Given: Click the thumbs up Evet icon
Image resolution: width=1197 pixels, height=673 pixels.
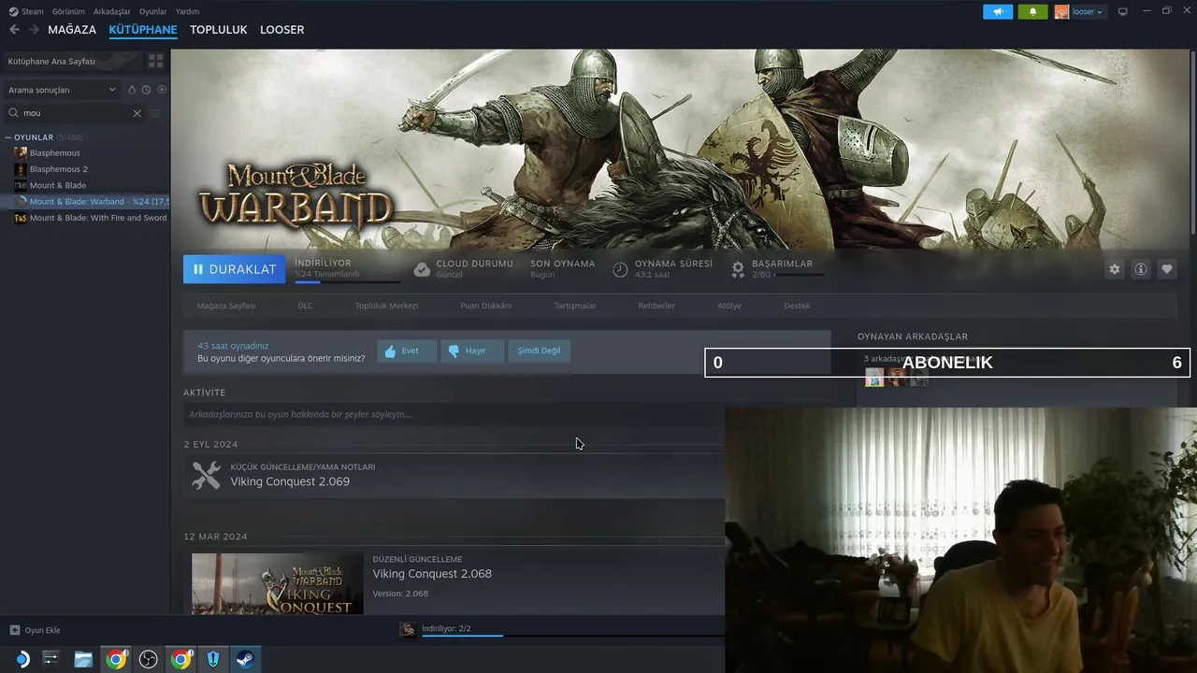Looking at the screenshot, I should [x=390, y=351].
